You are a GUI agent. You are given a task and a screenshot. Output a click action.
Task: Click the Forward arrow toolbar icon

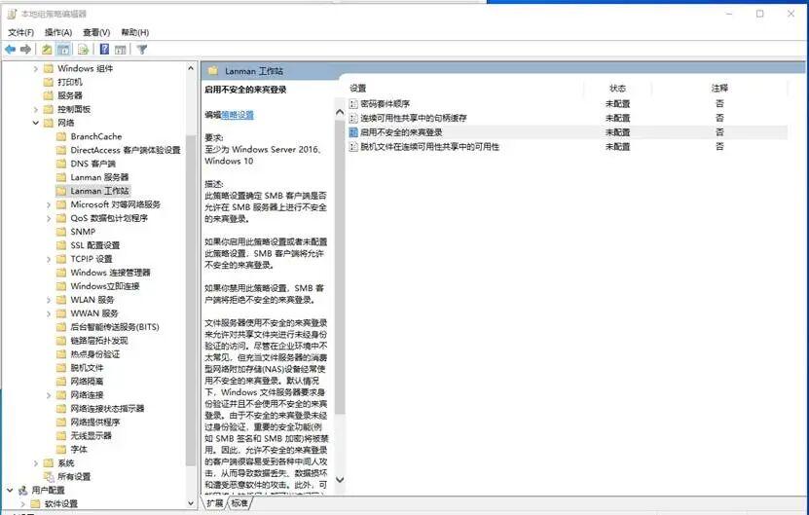[x=25, y=49]
